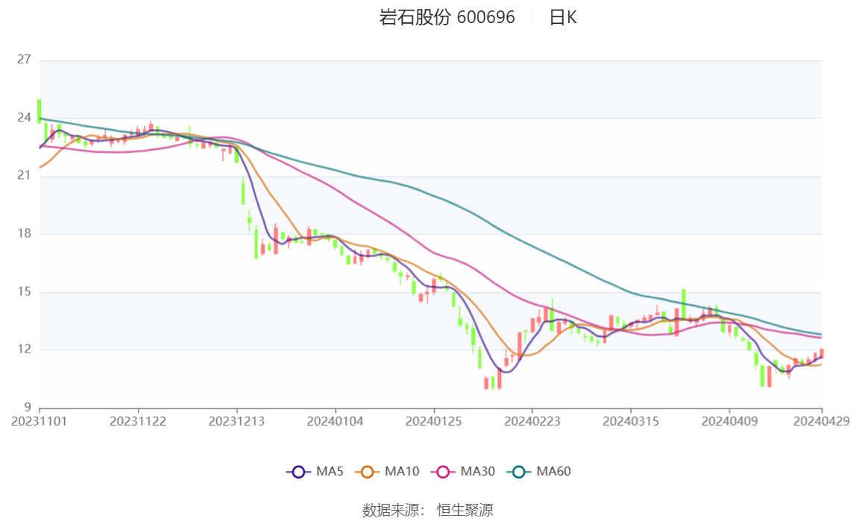
Task: Click the 15 price axis label
Action: [24, 291]
